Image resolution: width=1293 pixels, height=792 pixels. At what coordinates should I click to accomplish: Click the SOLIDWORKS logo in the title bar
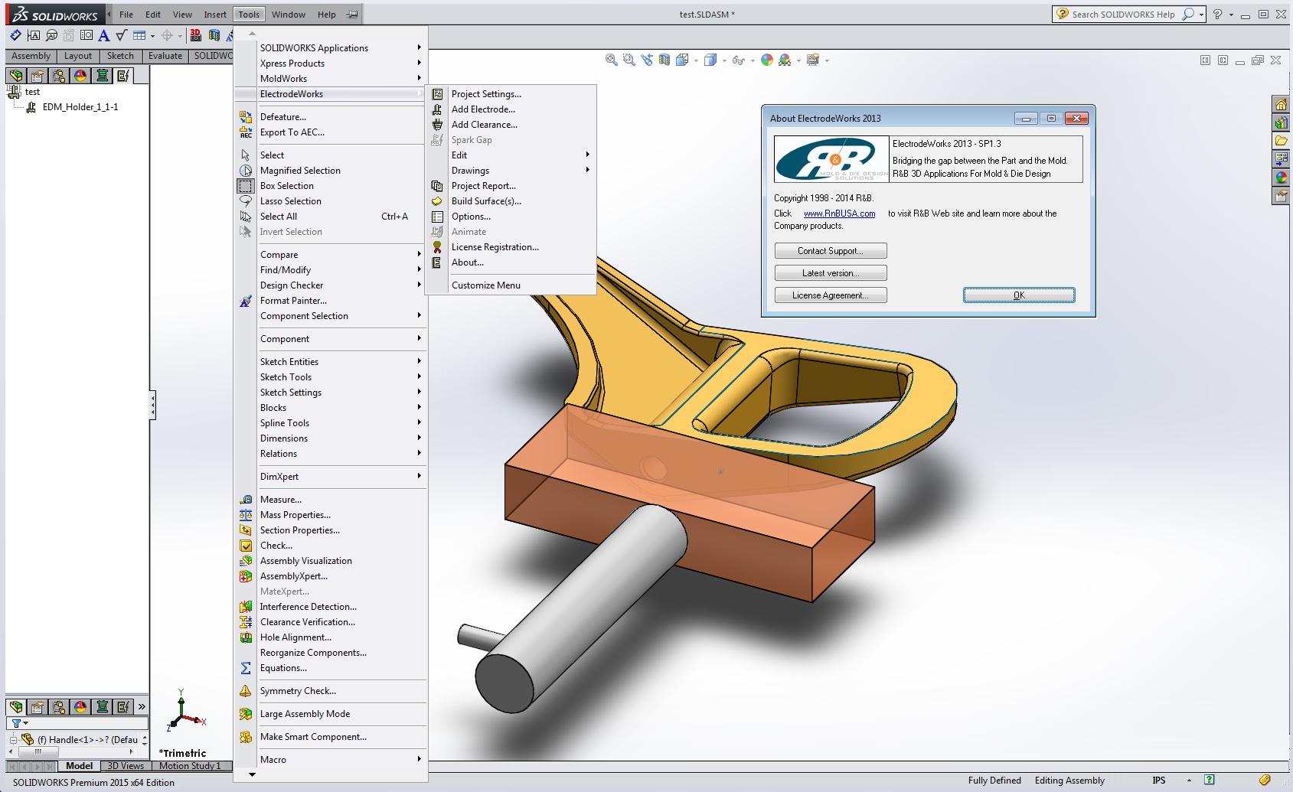(55, 15)
